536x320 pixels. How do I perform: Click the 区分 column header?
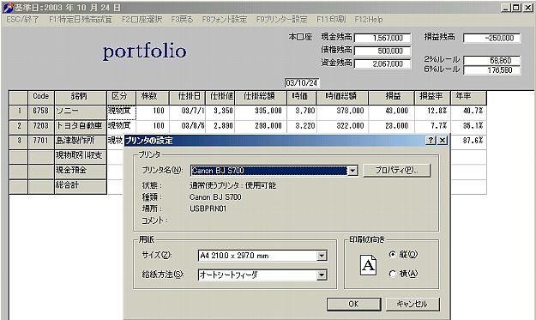coord(122,98)
